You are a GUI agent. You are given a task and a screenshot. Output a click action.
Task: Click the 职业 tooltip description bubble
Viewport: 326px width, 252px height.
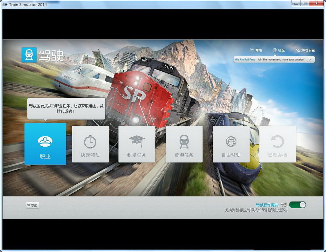click(66, 109)
